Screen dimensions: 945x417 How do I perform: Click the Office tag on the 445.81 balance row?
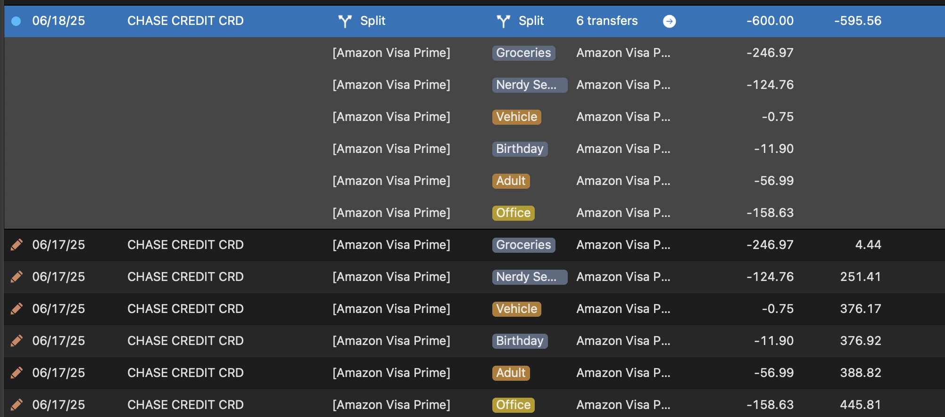(x=513, y=405)
